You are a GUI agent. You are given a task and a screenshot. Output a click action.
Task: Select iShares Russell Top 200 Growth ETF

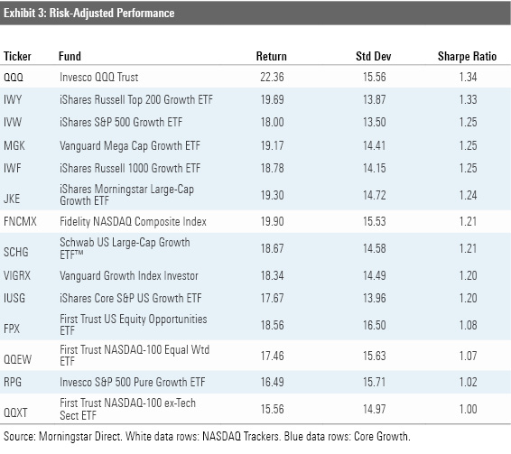point(136,99)
